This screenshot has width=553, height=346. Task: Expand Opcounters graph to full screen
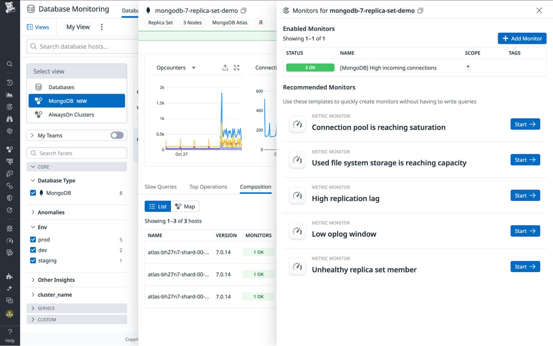(x=237, y=68)
